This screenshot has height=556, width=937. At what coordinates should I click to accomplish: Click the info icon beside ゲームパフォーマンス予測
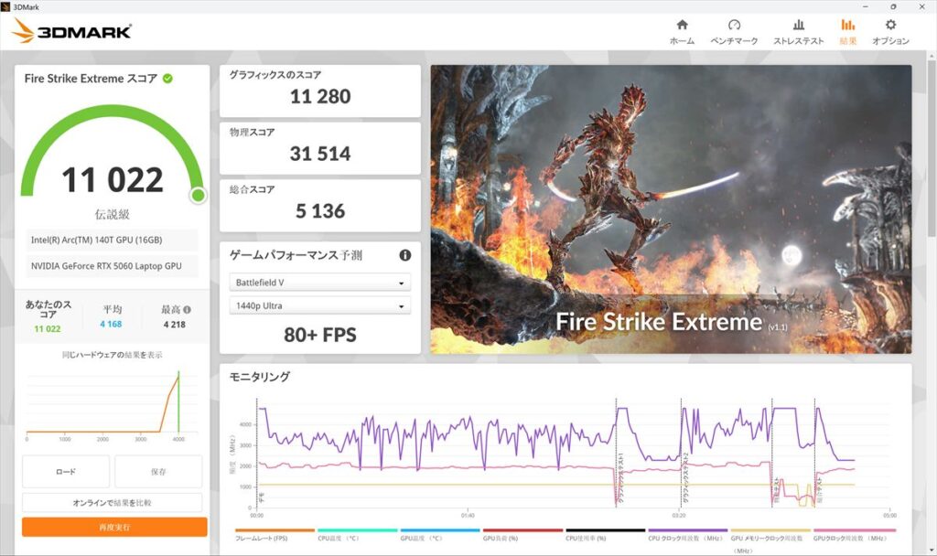pos(405,255)
